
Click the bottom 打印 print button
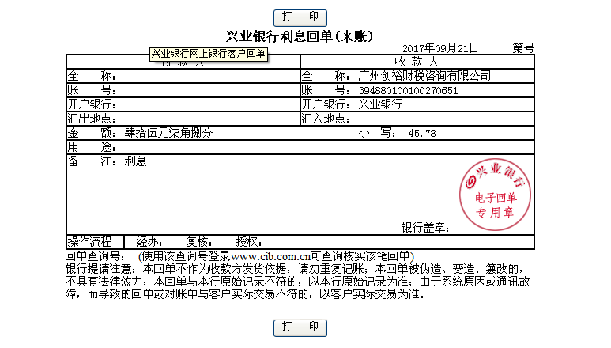click(x=300, y=327)
